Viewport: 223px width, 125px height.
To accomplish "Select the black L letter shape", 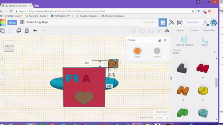I will coord(182,69).
